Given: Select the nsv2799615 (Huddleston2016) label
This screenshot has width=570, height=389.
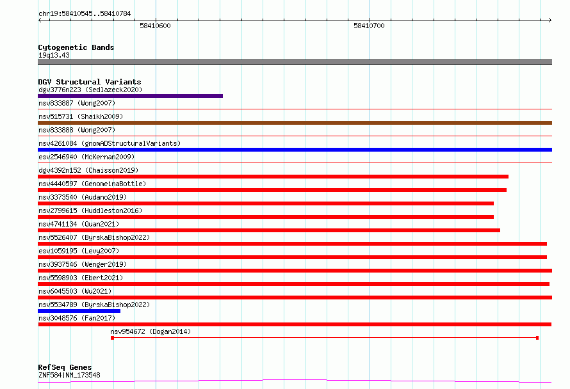Looking at the screenshot, I should [x=90, y=210].
